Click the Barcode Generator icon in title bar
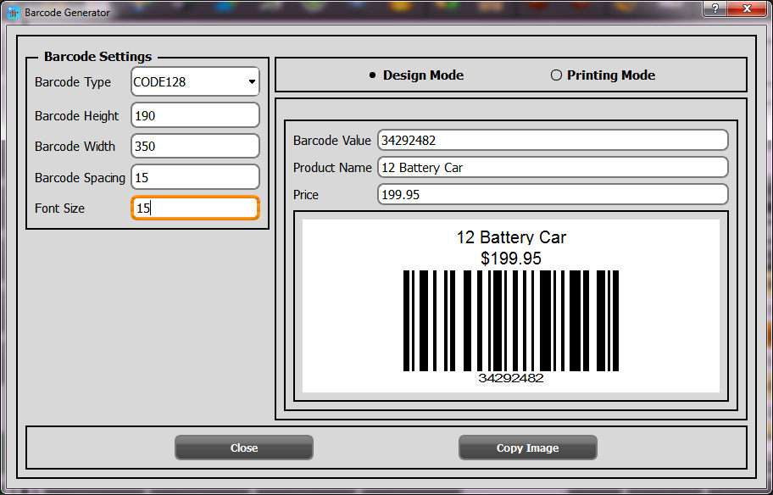773x495 pixels. coord(12,12)
